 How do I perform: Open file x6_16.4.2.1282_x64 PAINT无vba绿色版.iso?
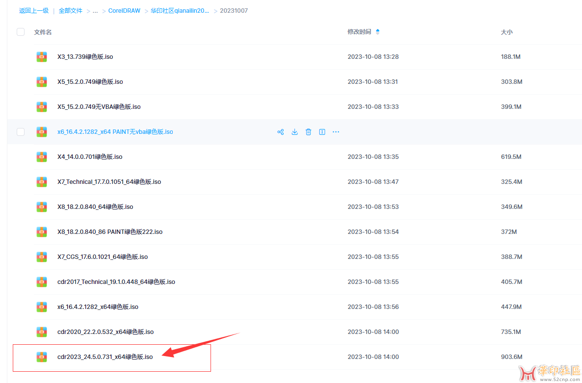click(x=115, y=132)
